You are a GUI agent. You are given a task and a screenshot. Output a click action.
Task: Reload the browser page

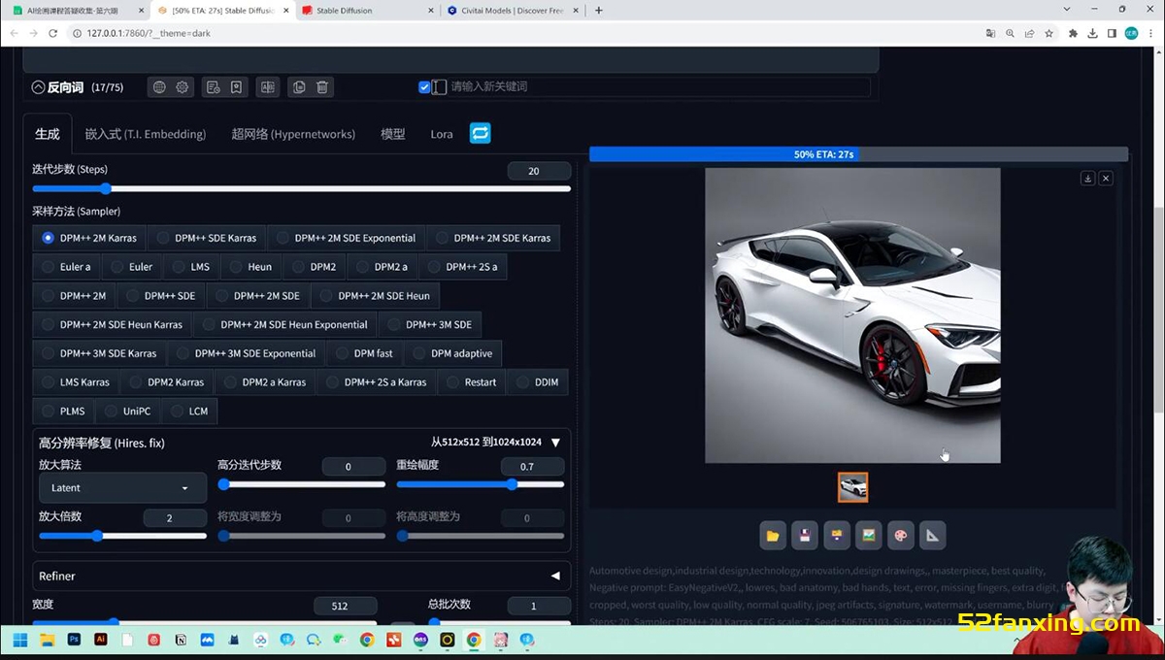click(x=53, y=33)
